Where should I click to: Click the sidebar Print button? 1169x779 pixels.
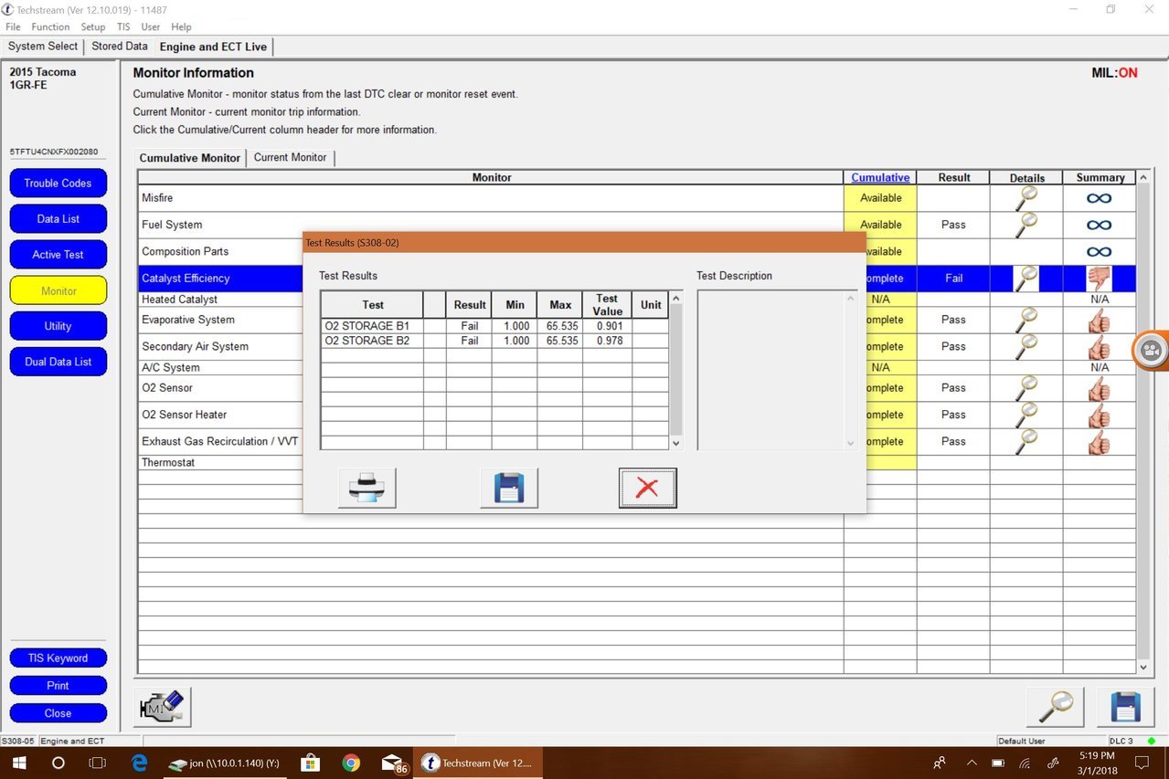pyautogui.click(x=58, y=686)
